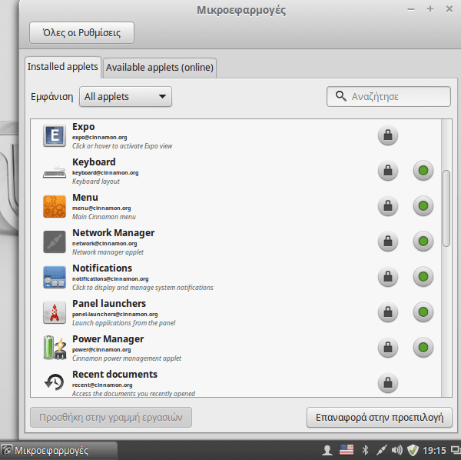Click the lock icon in Notifications row
Screen dimensions: 461x460
pyautogui.click(x=388, y=277)
